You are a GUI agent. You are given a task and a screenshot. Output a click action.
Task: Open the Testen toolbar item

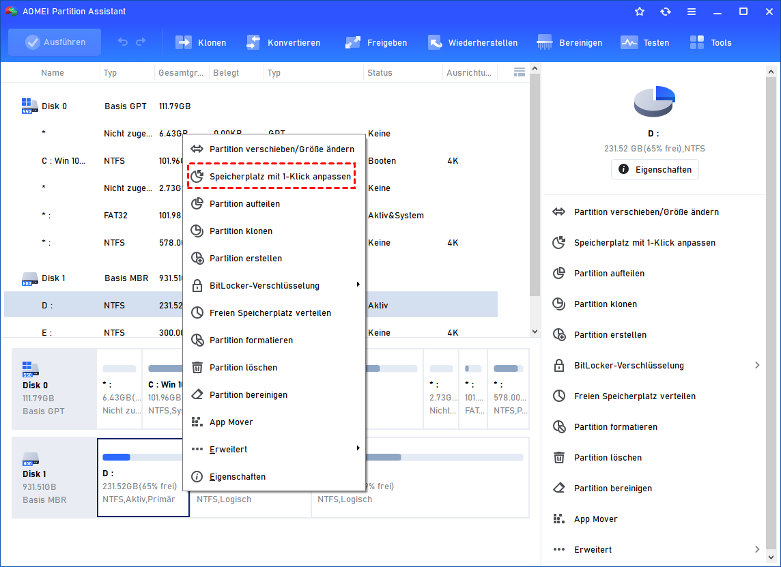coord(645,43)
